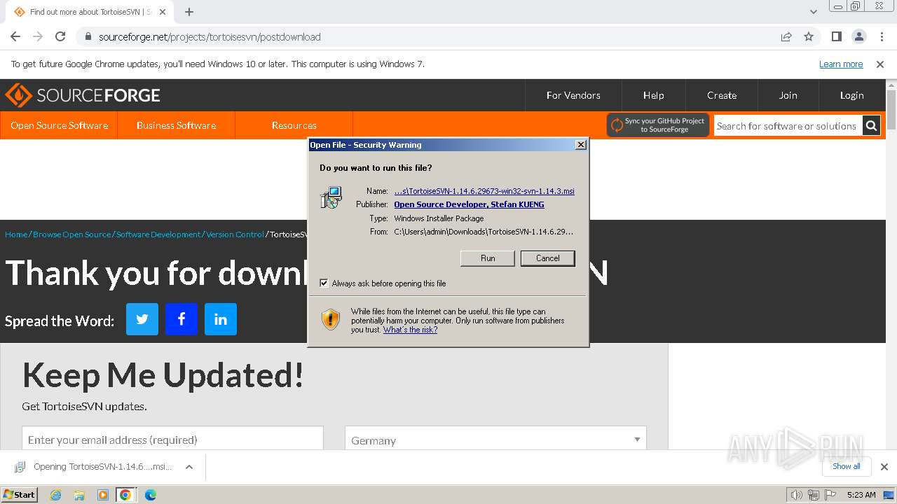The image size is (897, 504).
Task: Click Sync your GitHub Project button
Action: coord(658,125)
